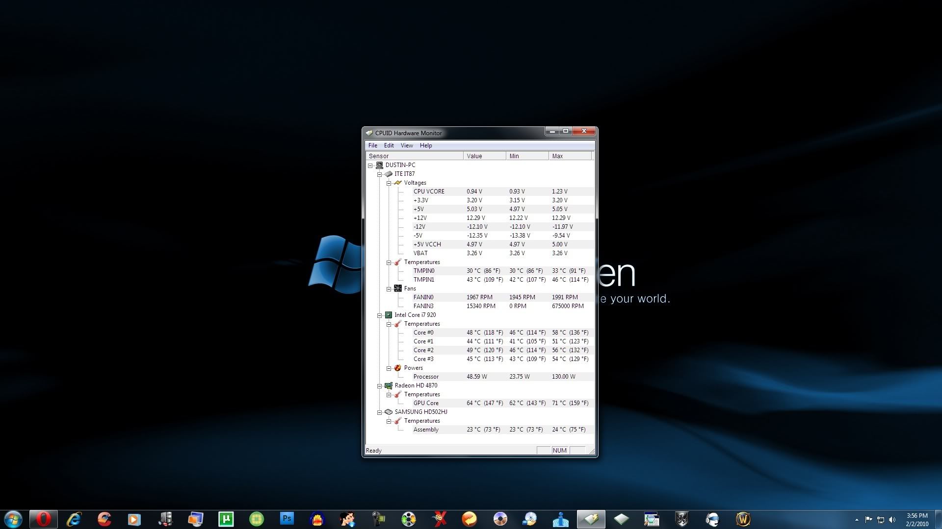
Task: Click the hard drive icon beside SAMSUNG HD502HJ
Action: point(389,412)
